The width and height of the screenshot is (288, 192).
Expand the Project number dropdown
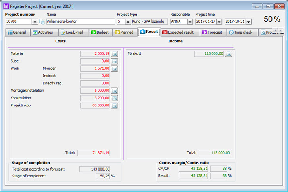[35, 22]
